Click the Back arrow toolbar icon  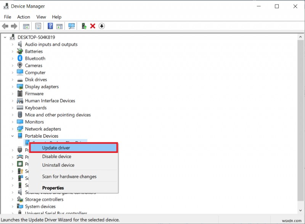click(x=5, y=26)
